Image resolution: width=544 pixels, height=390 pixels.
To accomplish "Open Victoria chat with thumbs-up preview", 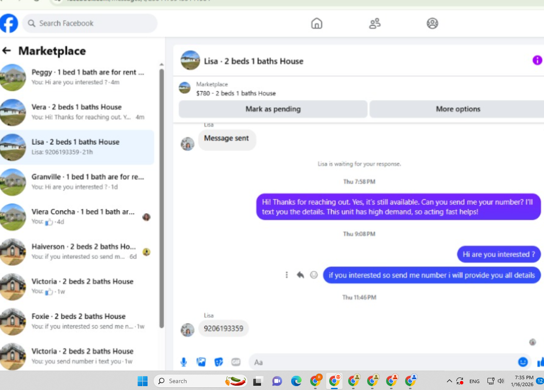I will (x=77, y=286).
